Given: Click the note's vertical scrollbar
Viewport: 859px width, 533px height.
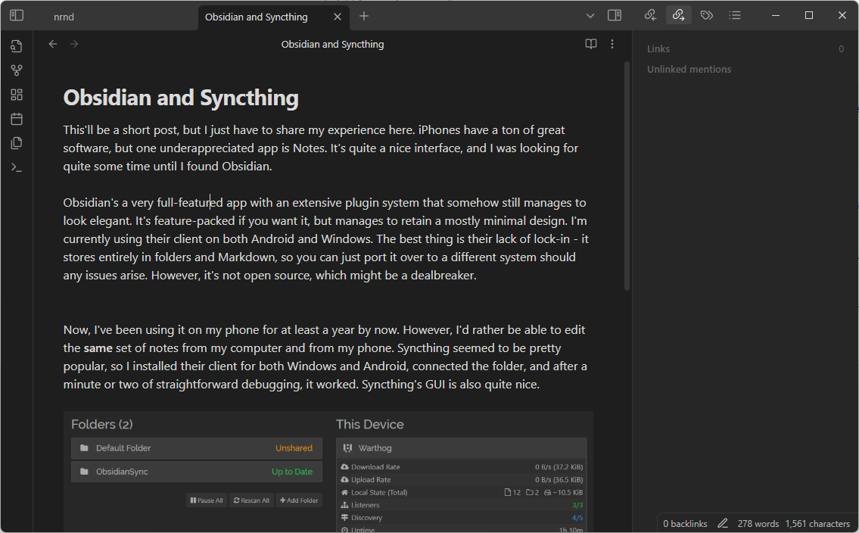Looking at the screenshot, I should (627, 176).
